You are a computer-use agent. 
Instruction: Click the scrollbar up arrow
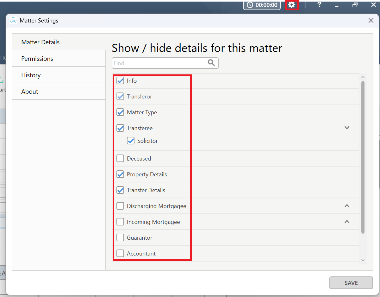click(x=363, y=77)
